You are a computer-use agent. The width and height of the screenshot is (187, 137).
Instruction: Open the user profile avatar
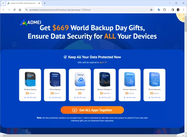[178, 10]
